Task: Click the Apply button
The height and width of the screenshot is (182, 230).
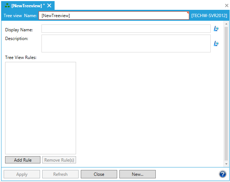Action: (22, 174)
